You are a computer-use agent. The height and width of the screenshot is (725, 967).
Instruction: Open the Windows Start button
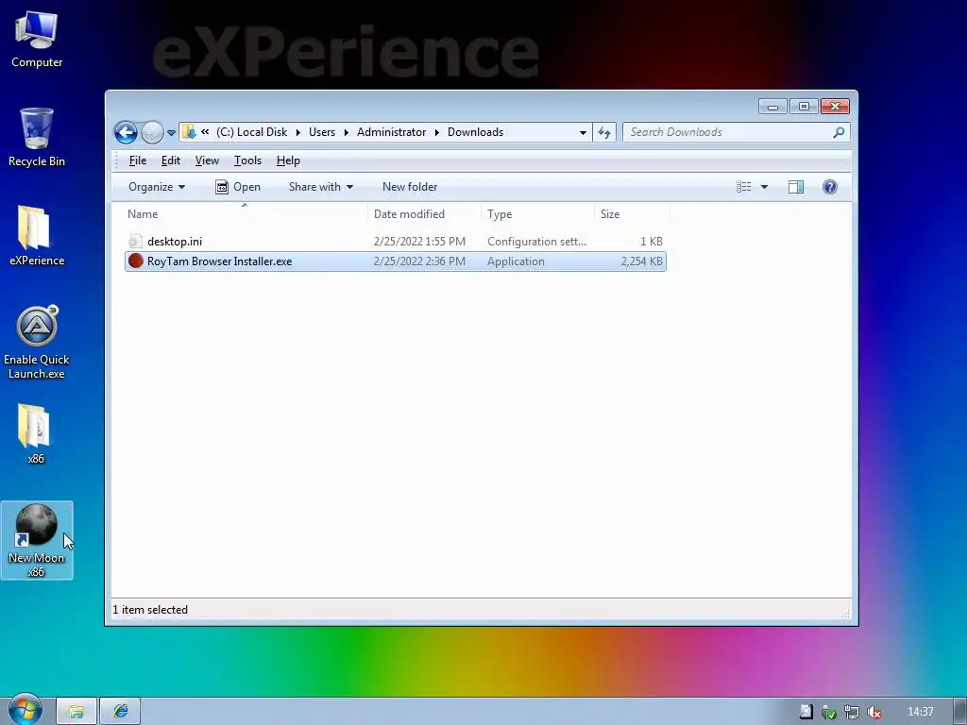(25, 710)
